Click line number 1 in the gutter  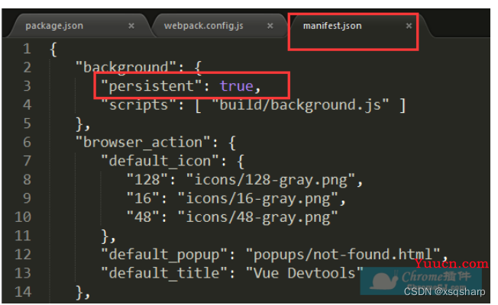click(x=27, y=49)
